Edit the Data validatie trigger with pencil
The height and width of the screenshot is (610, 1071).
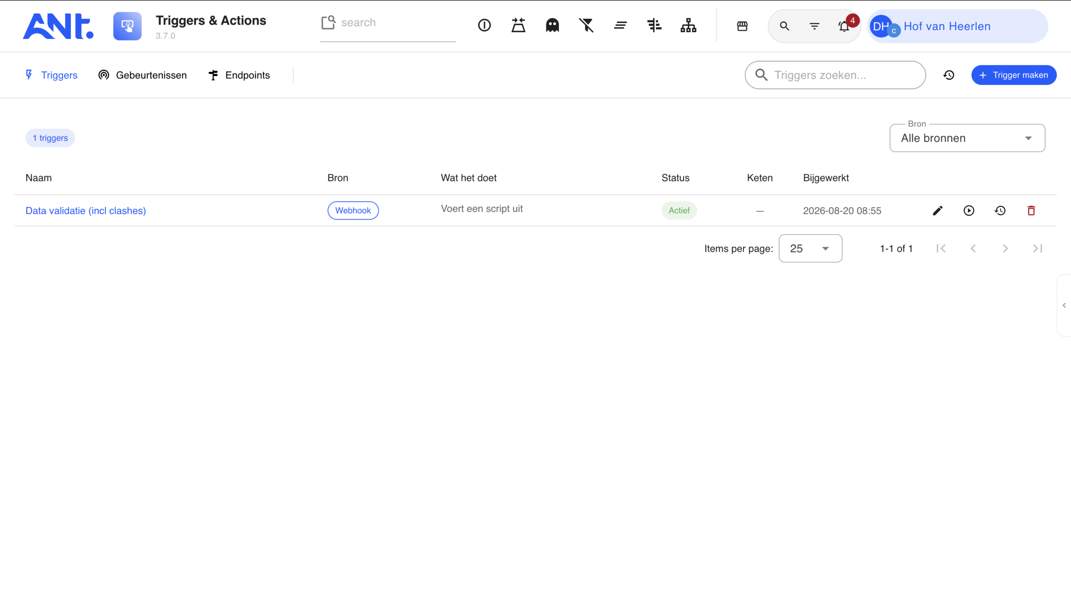(x=937, y=211)
